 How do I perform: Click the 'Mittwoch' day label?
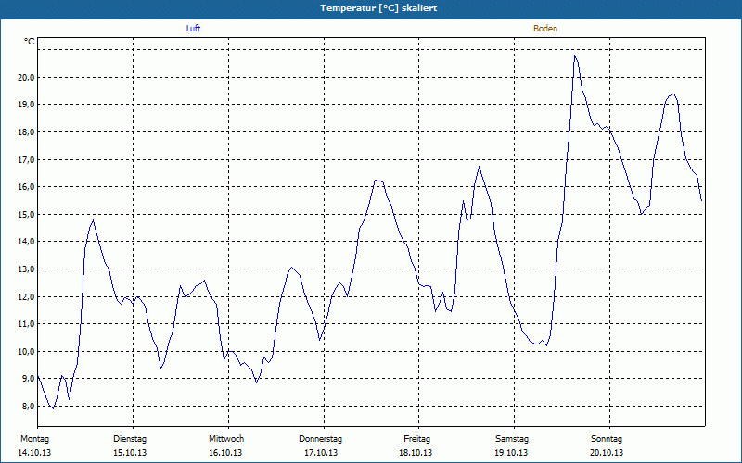click(226, 439)
